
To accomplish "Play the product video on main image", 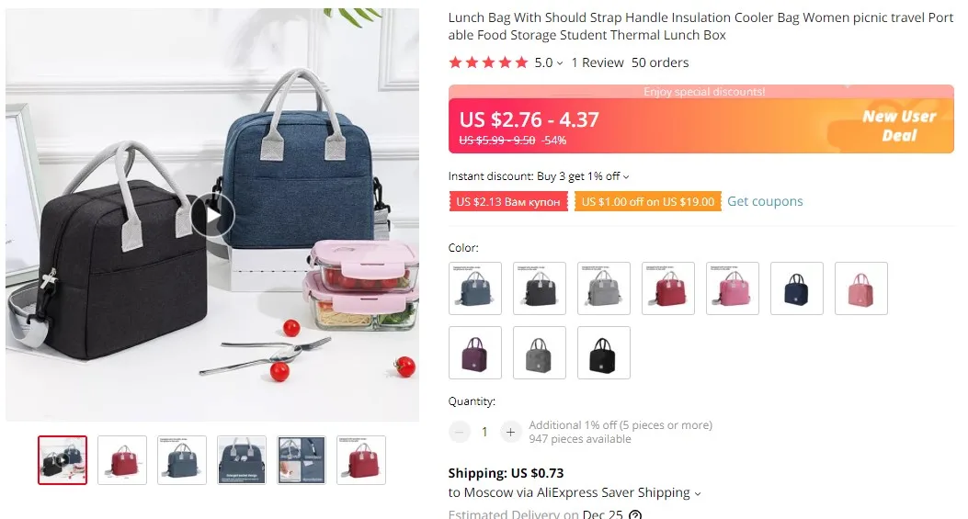I will point(212,215).
